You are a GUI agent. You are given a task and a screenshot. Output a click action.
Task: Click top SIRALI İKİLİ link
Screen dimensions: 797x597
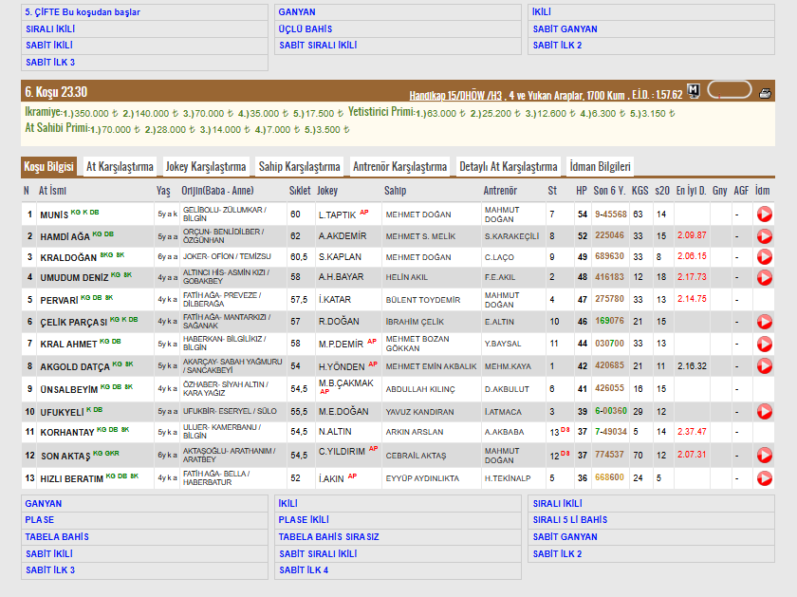click(50, 29)
